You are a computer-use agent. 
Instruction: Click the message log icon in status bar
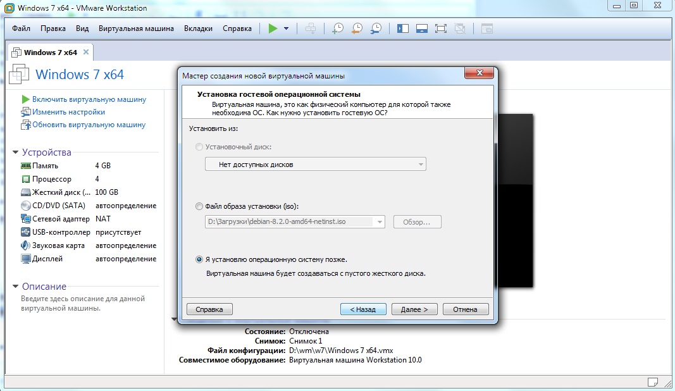coord(653,382)
